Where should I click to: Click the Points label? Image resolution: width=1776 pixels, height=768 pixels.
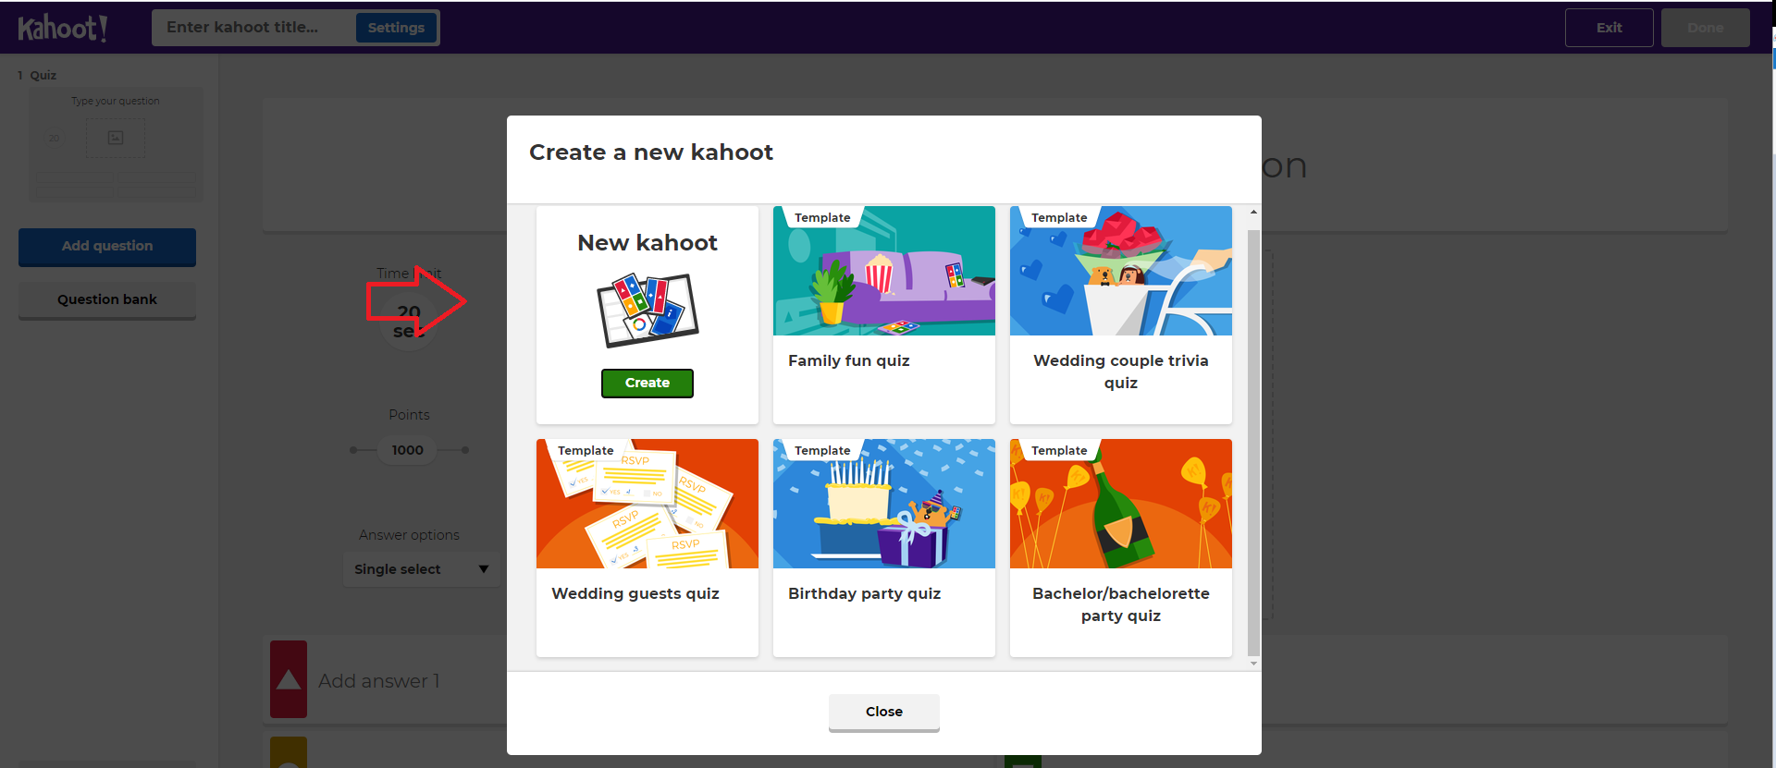click(409, 415)
